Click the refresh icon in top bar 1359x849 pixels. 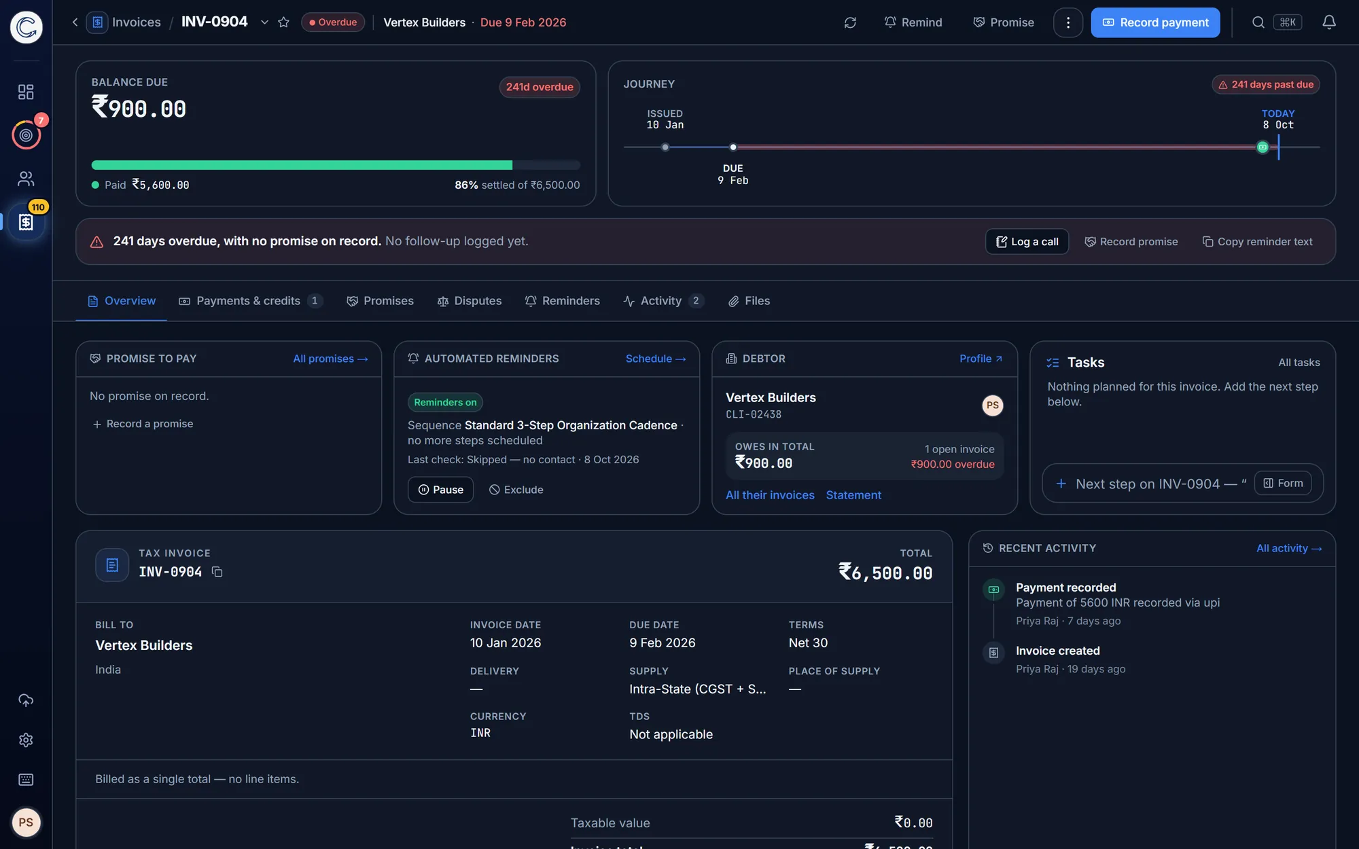[x=850, y=22]
